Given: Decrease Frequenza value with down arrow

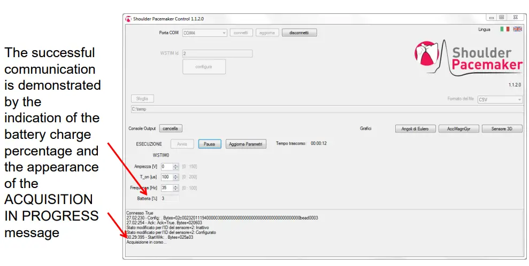Looking at the screenshot, I should point(176,190).
